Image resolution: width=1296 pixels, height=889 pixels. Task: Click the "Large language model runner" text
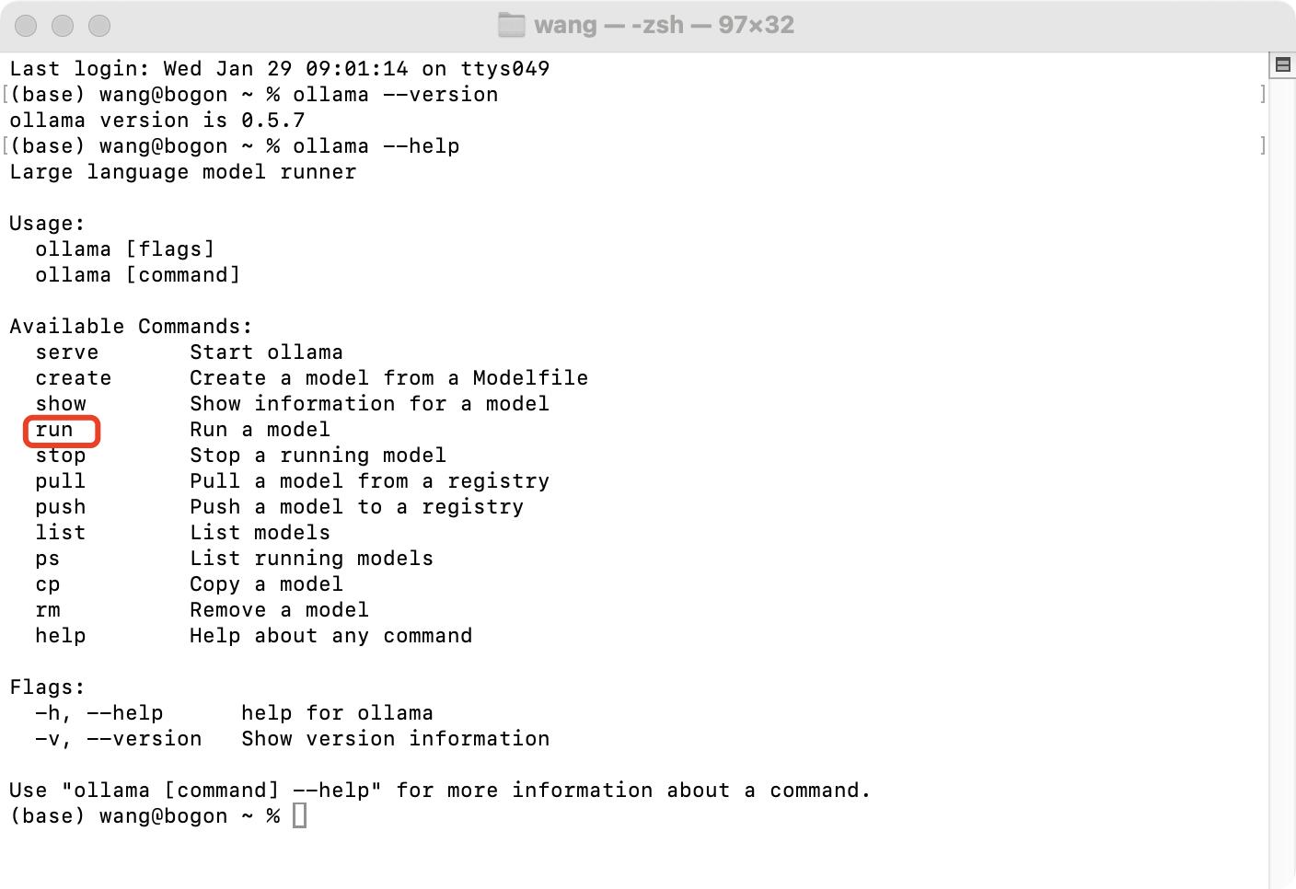point(182,172)
